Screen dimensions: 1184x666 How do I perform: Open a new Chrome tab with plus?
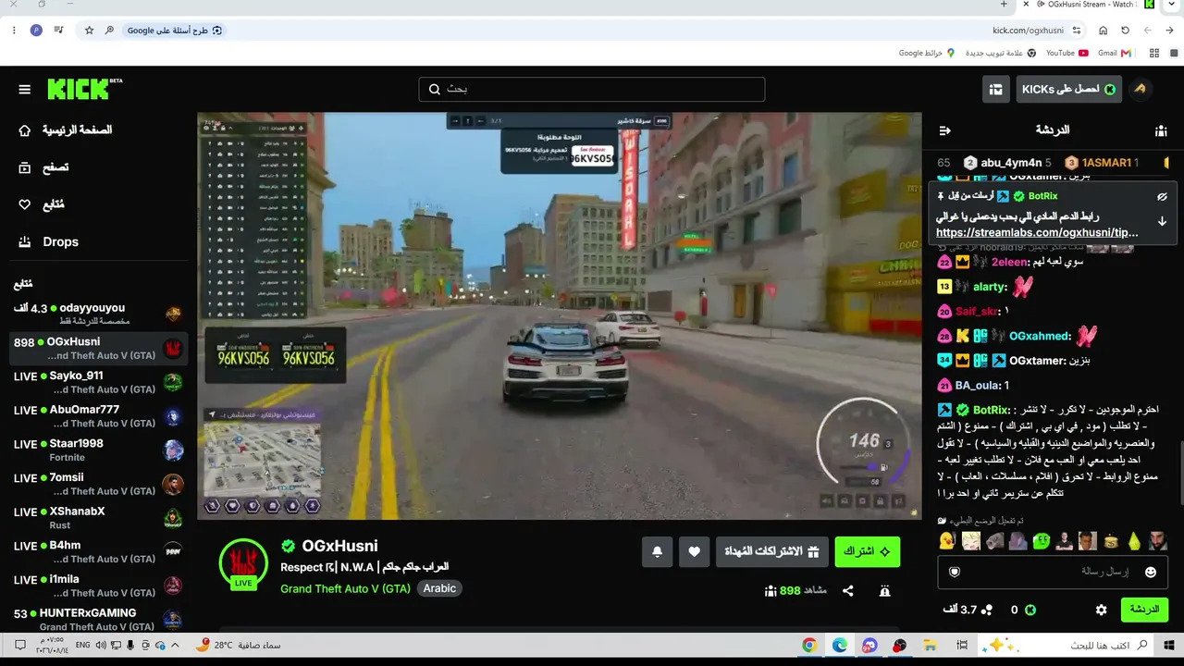(x=1004, y=5)
